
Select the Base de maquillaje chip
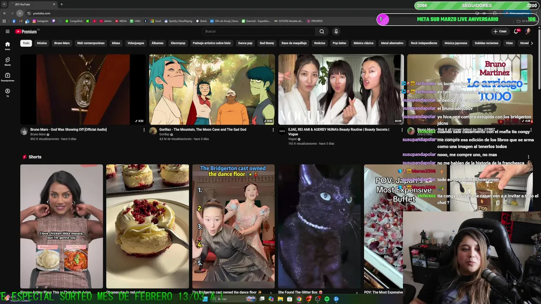point(294,43)
